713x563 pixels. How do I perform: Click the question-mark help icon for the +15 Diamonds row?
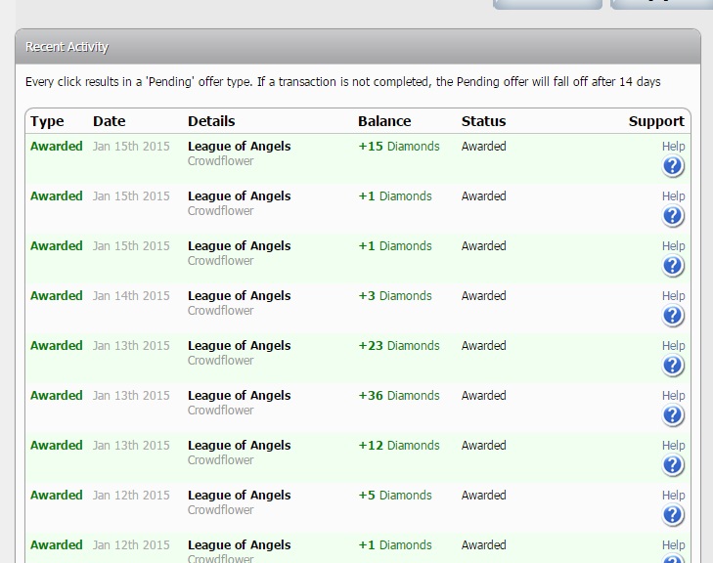673,167
